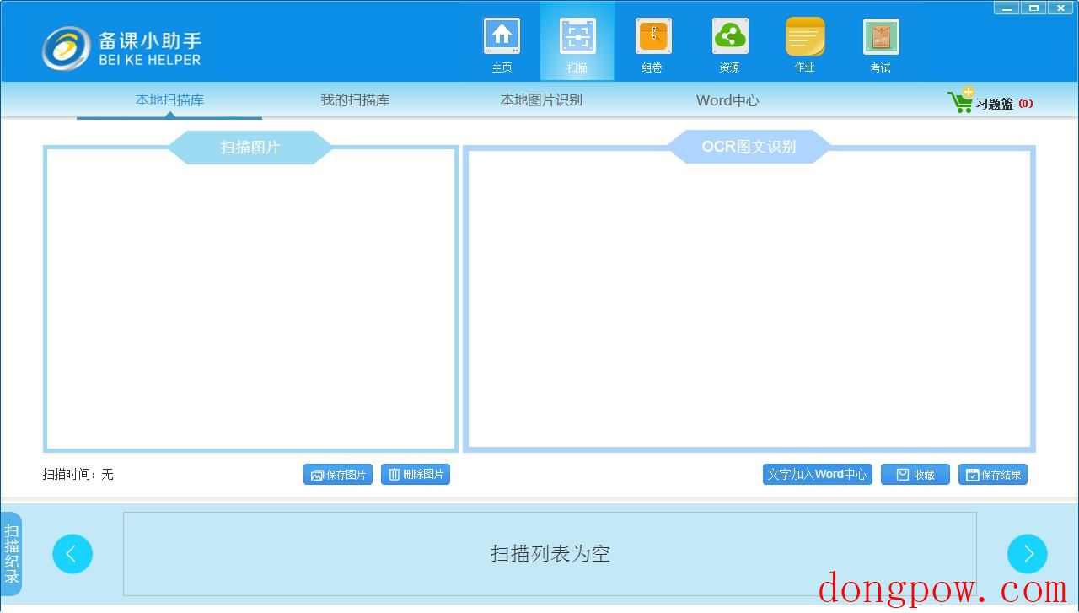Viewport: 1079px width, 613px height.
Task: Open the 考试 exam icon
Action: pos(881,45)
